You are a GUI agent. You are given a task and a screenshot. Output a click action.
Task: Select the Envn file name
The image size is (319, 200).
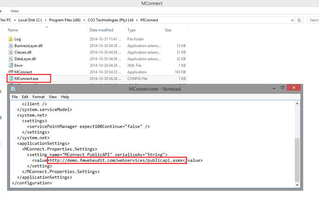click(x=18, y=65)
